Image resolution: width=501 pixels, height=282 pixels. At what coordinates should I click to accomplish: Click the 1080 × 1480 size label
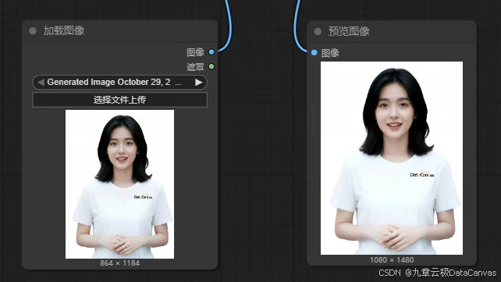click(x=392, y=260)
